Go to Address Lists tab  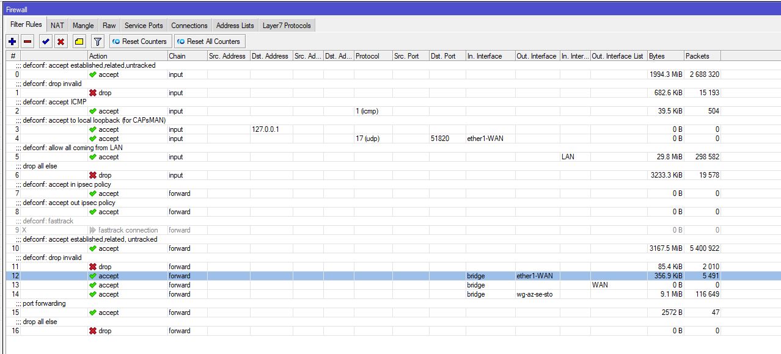pos(235,26)
